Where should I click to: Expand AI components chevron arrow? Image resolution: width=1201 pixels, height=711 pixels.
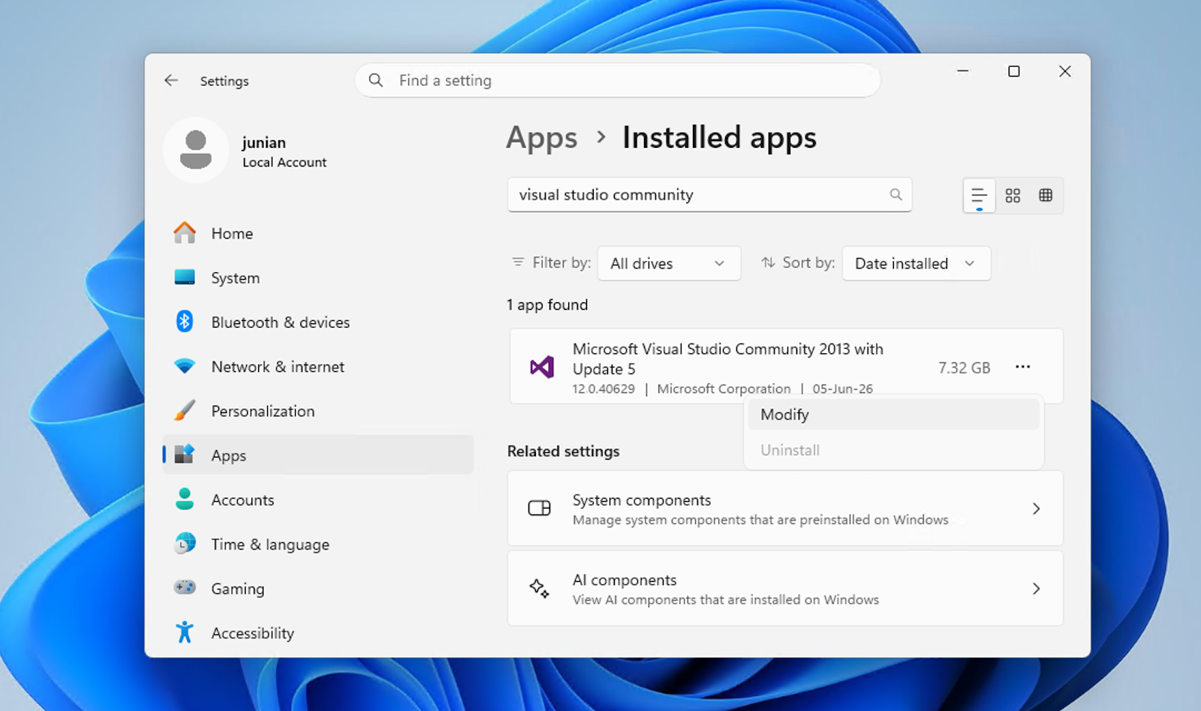coord(1036,589)
